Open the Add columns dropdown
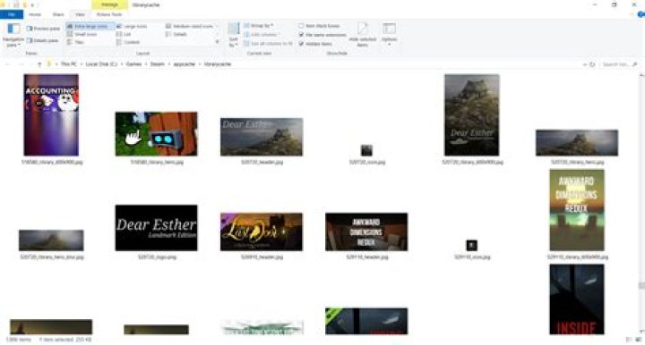The width and height of the screenshot is (645, 345). [x=261, y=35]
